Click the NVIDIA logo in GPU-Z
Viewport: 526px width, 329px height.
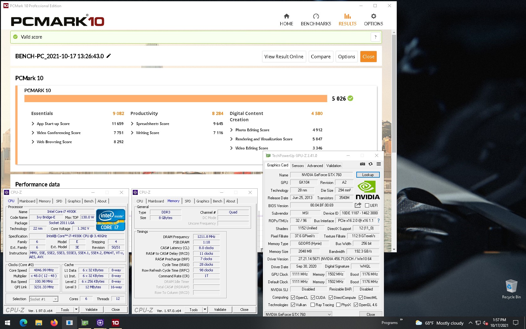pos(368,190)
